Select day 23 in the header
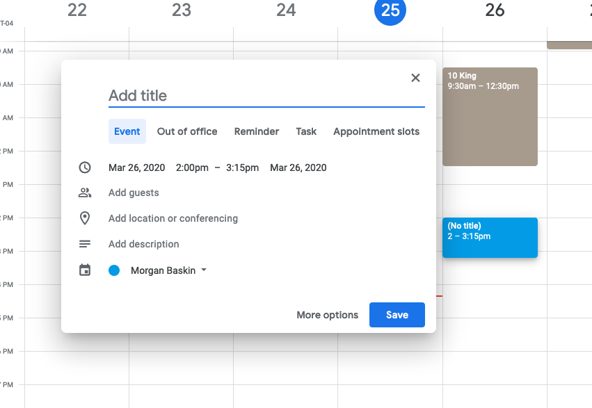 [182, 10]
